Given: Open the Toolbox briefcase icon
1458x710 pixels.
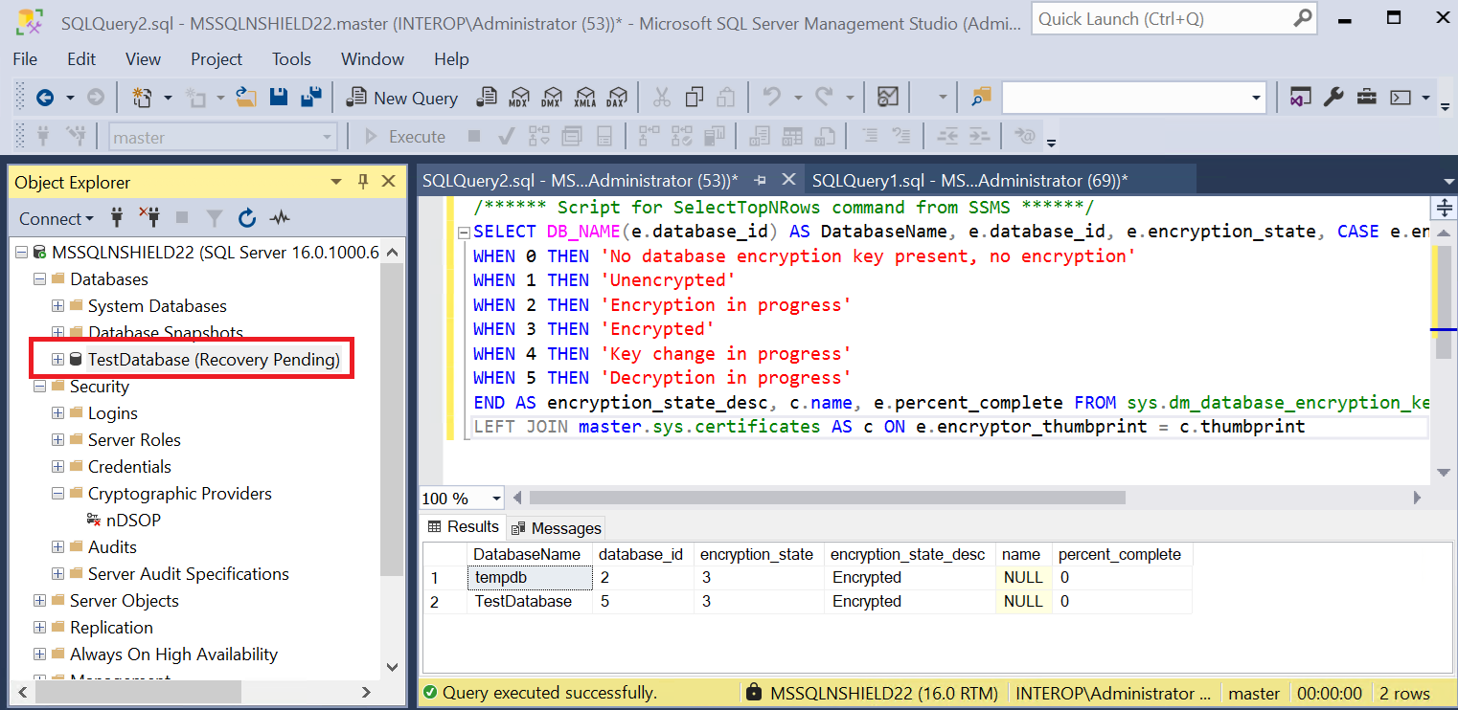Looking at the screenshot, I should [x=1366, y=98].
